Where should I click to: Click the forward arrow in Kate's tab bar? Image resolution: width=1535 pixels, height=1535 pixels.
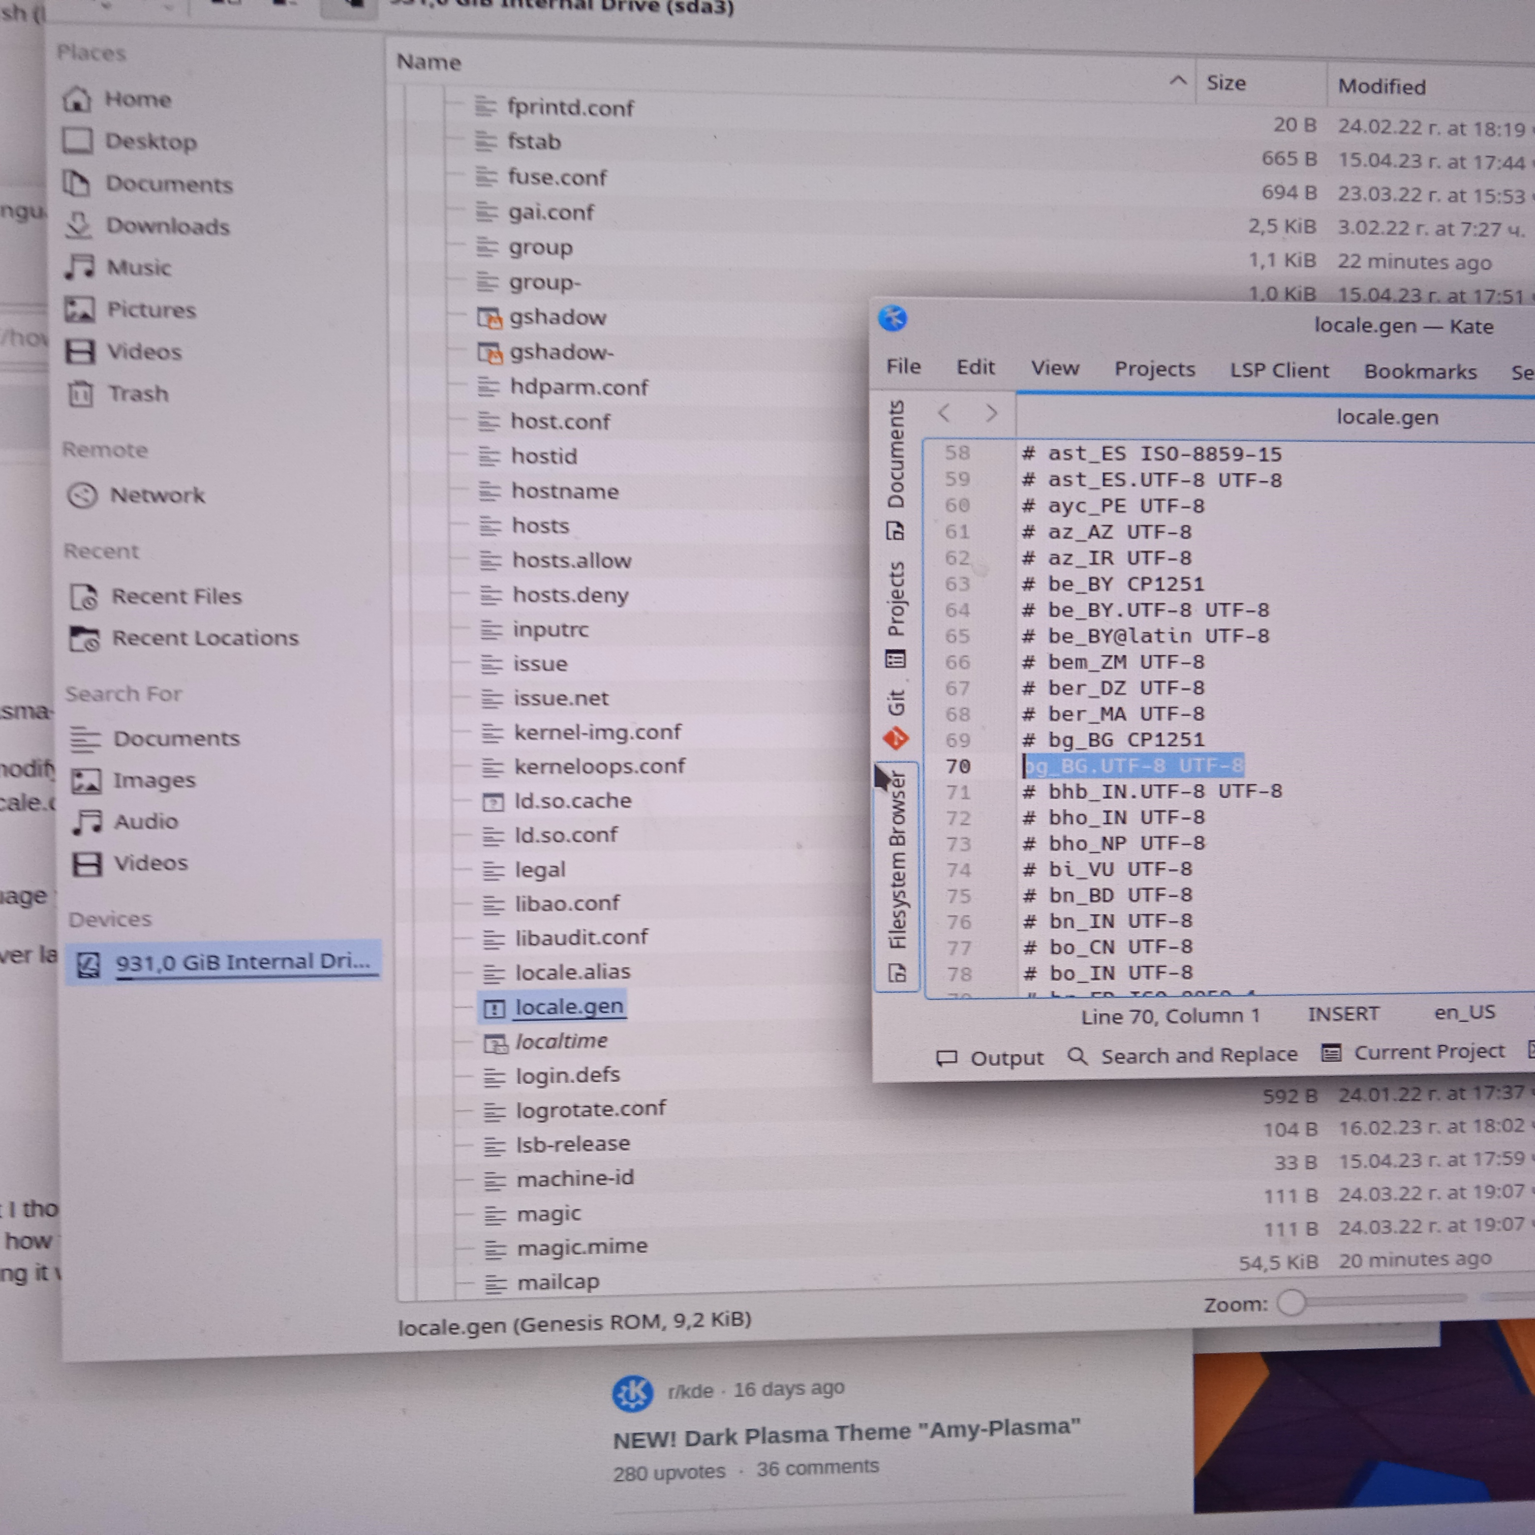pos(991,413)
